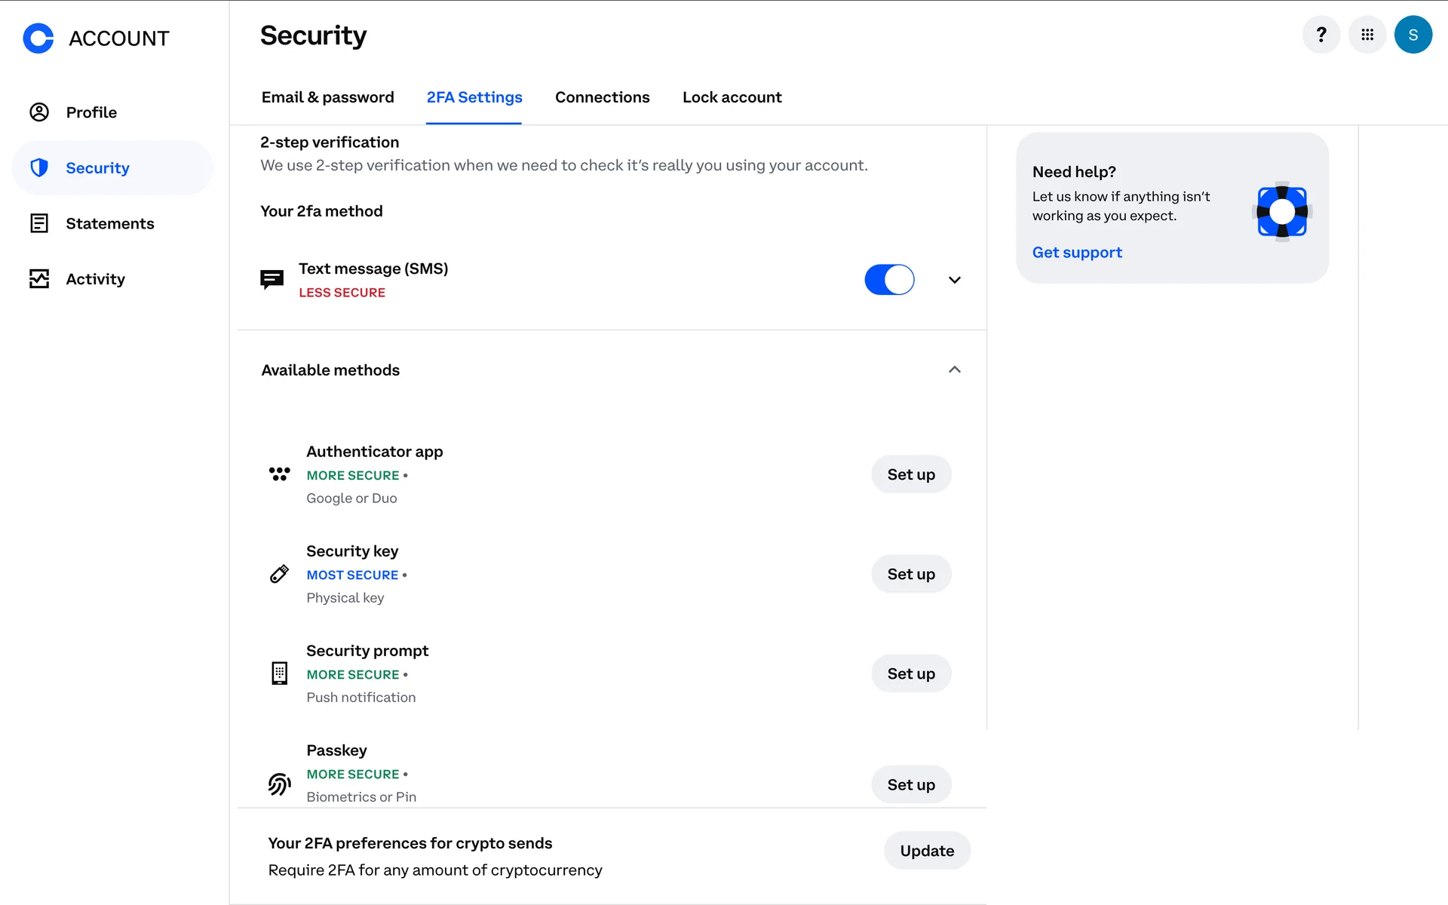This screenshot has width=1448, height=905.
Task: Click the lifebuoy support icon
Action: click(1281, 212)
